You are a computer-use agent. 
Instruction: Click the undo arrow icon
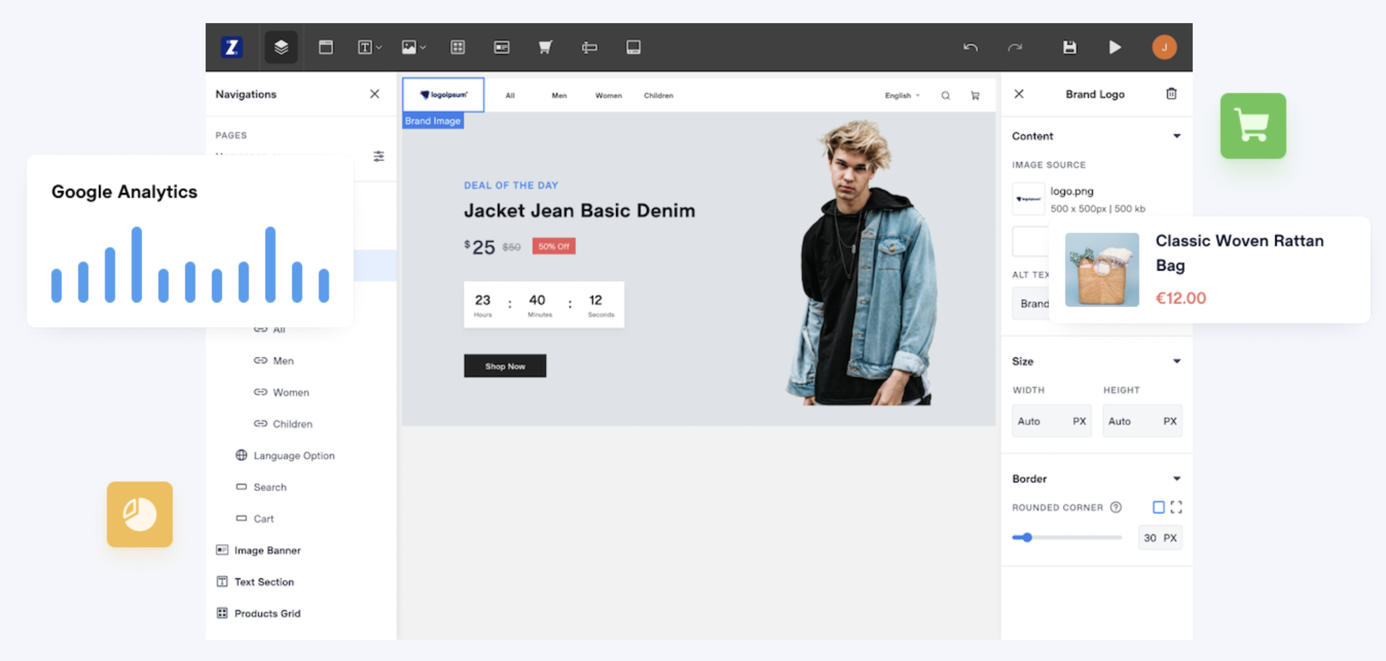[970, 47]
